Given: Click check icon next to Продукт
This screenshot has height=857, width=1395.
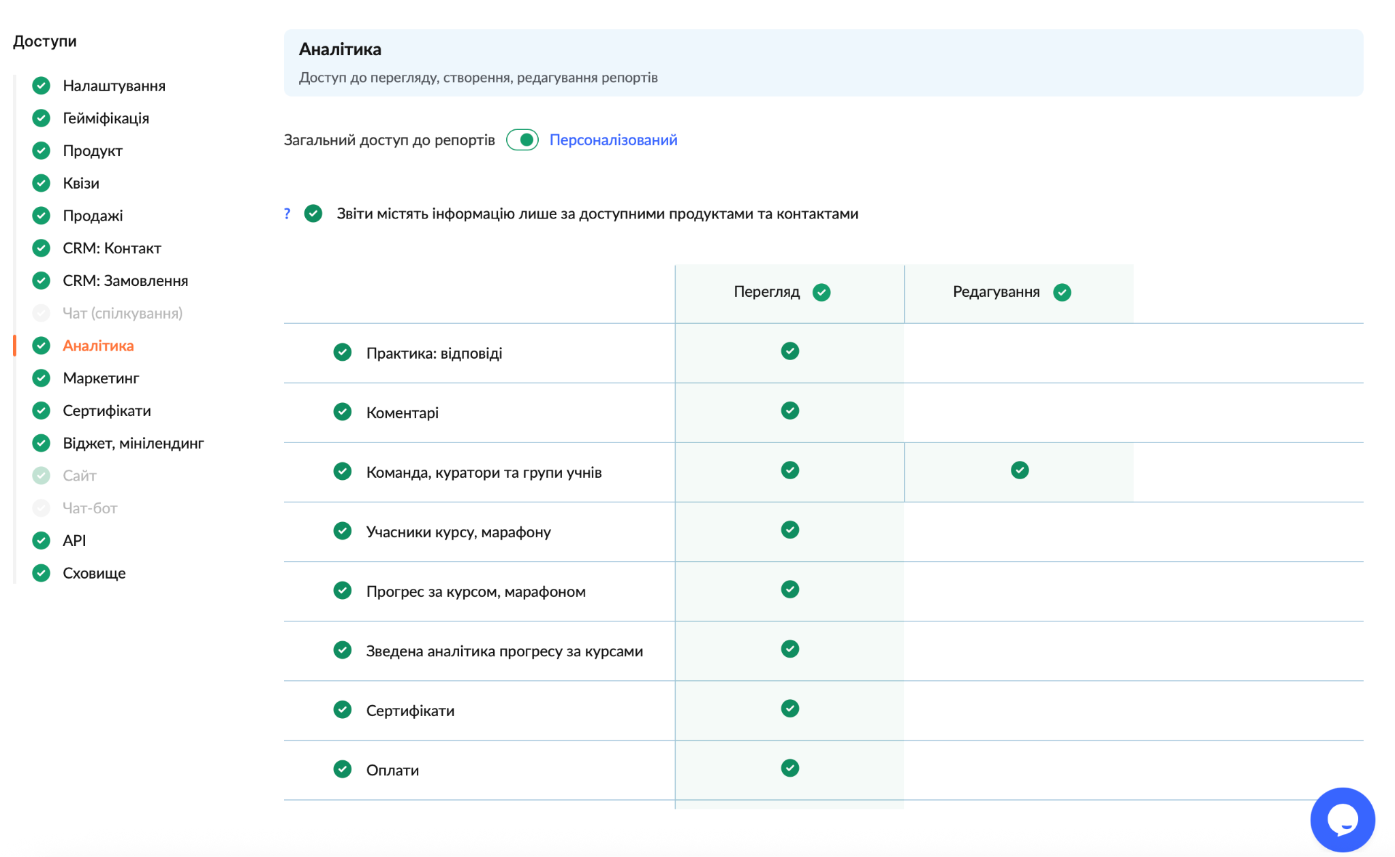Looking at the screenshot, I should (42, 150).
